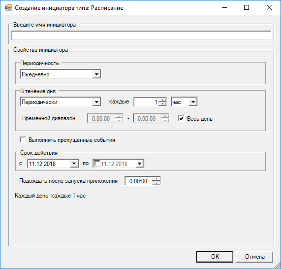Image resolution: width=281 pixels, height=269 pixels.
Task: Click the OK button
Action: point(215,257)
